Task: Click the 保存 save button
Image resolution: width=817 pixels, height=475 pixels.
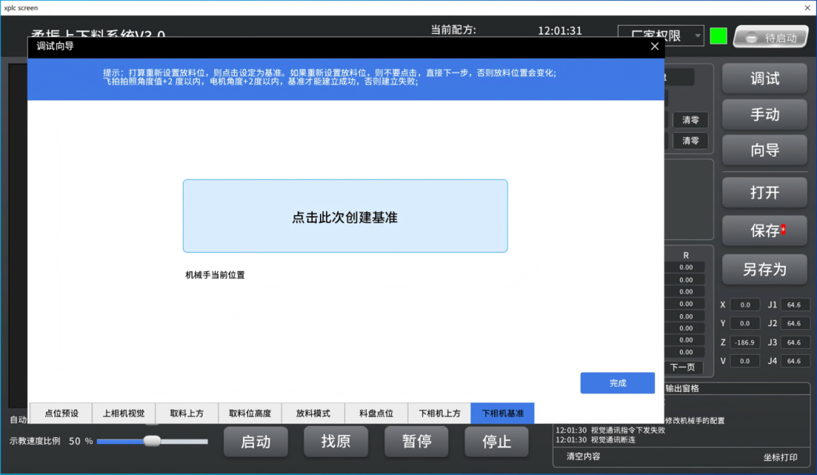Action: tap(765, 230)
